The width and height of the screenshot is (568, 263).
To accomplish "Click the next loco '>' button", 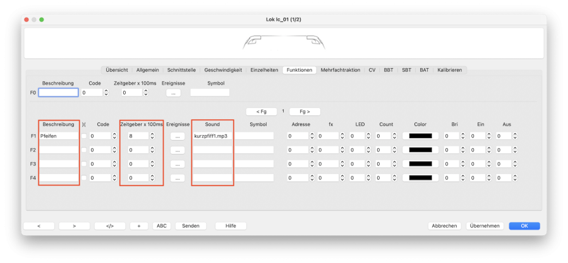I will point(74,226).
